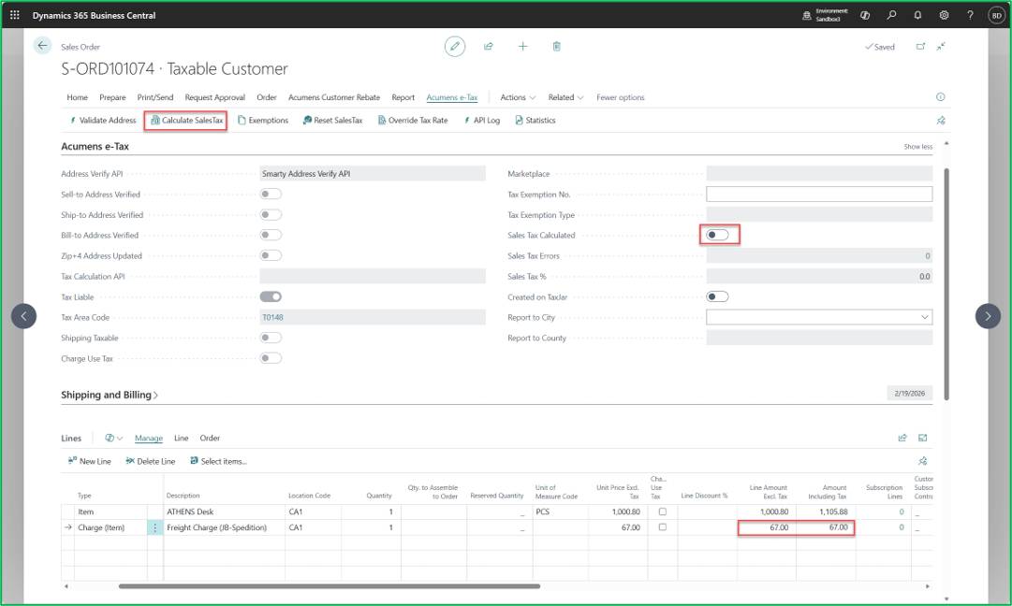Toggle Created on TaxJar switch
This screenshot has height=606, width=1012.
tap(718, 296)
